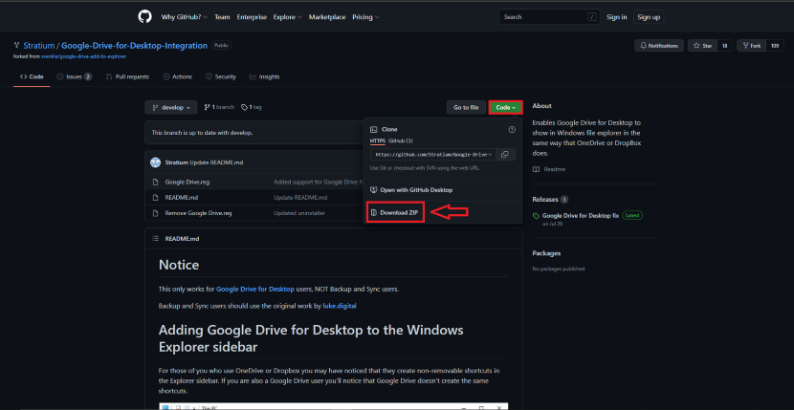
Task: Copy the clone URL with clipboard icon
Action: [x=505, y=155]
